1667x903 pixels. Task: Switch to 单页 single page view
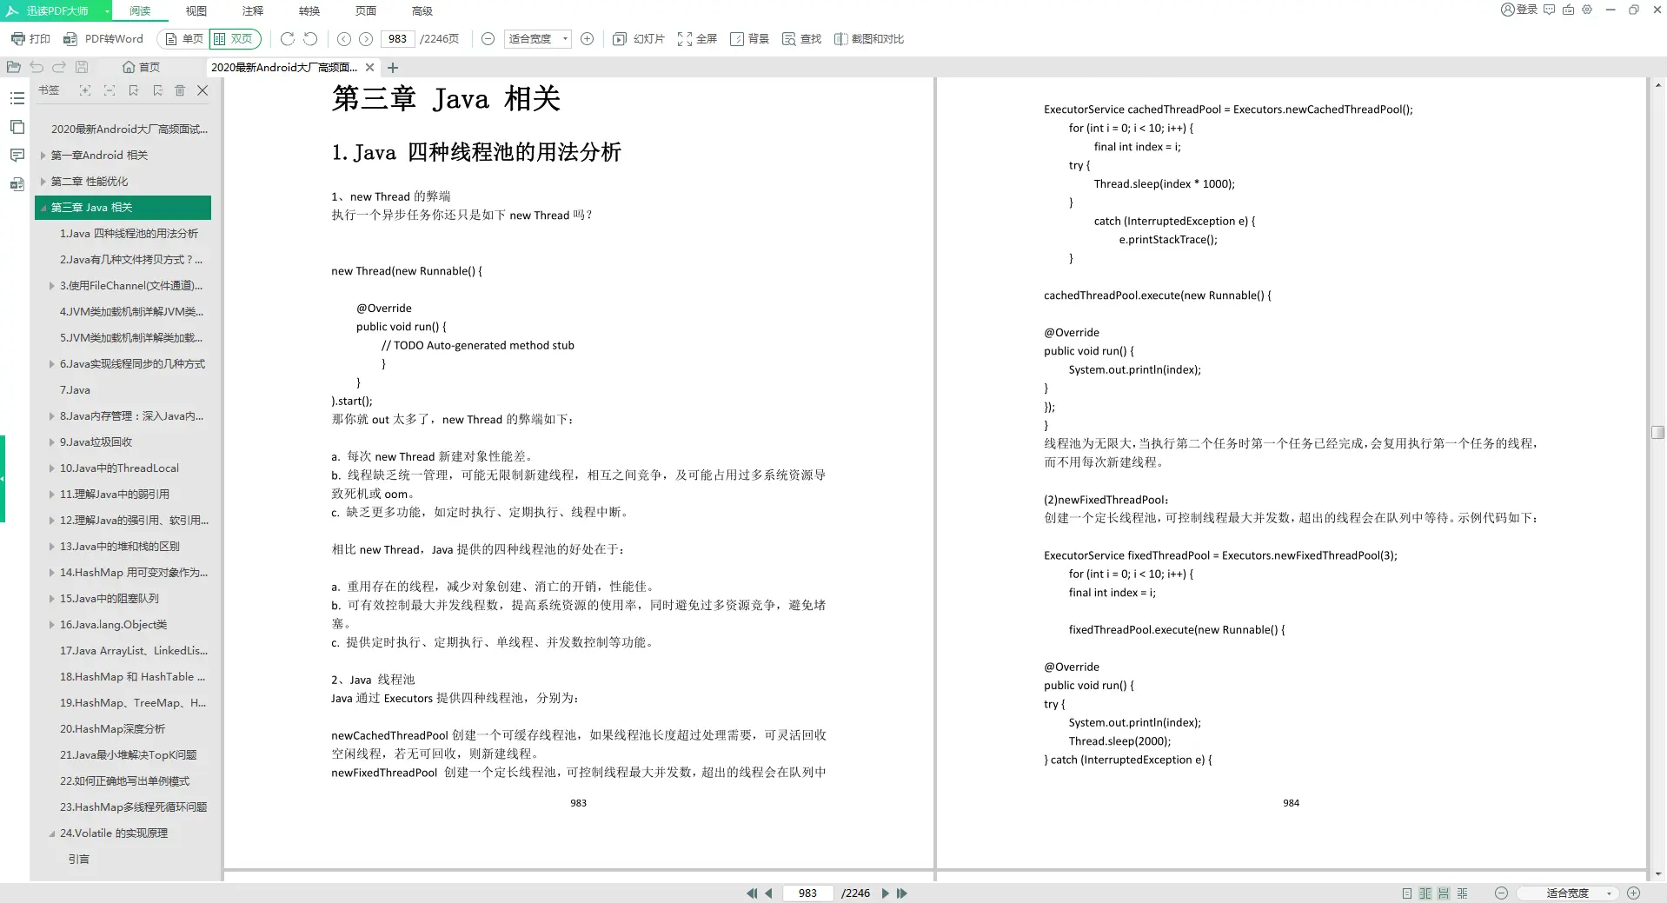(183, 39)
